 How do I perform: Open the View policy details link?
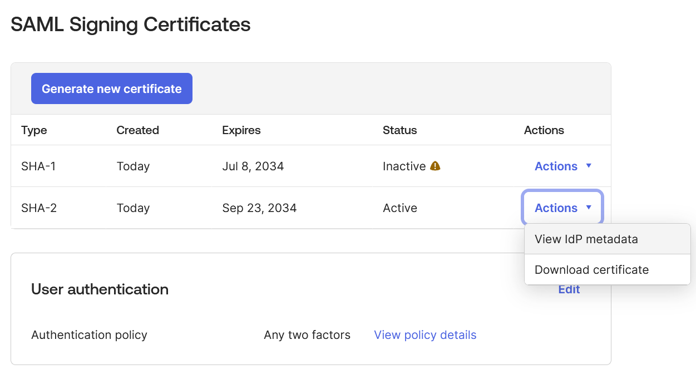425,335
